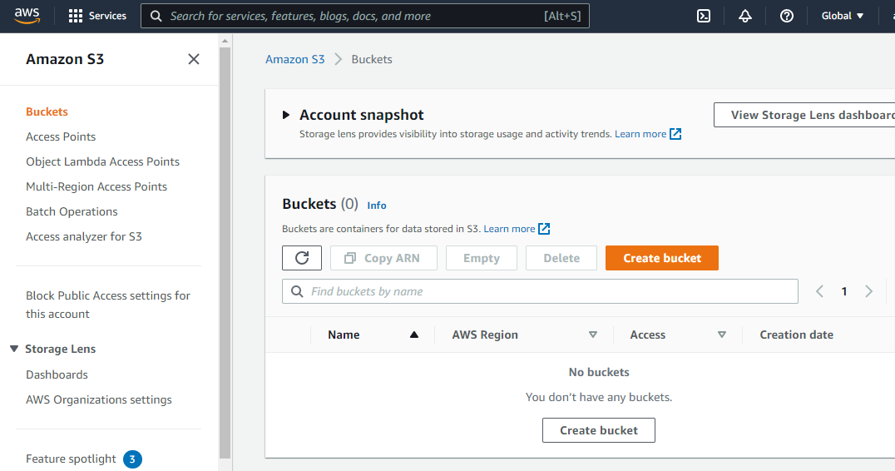Close the Amazon S3 navigation panel
This screenshot has width=895, height=471.
click(194, 59)
